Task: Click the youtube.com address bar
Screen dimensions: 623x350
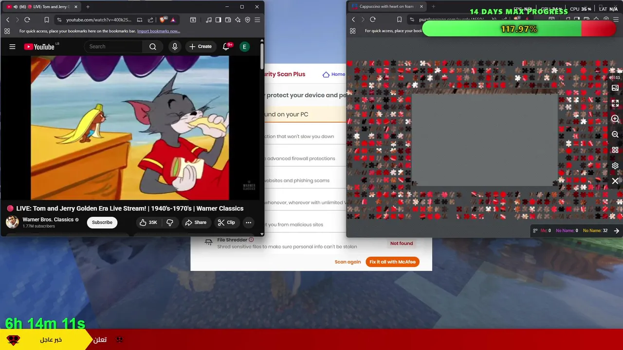Action: tap(99, 20)
